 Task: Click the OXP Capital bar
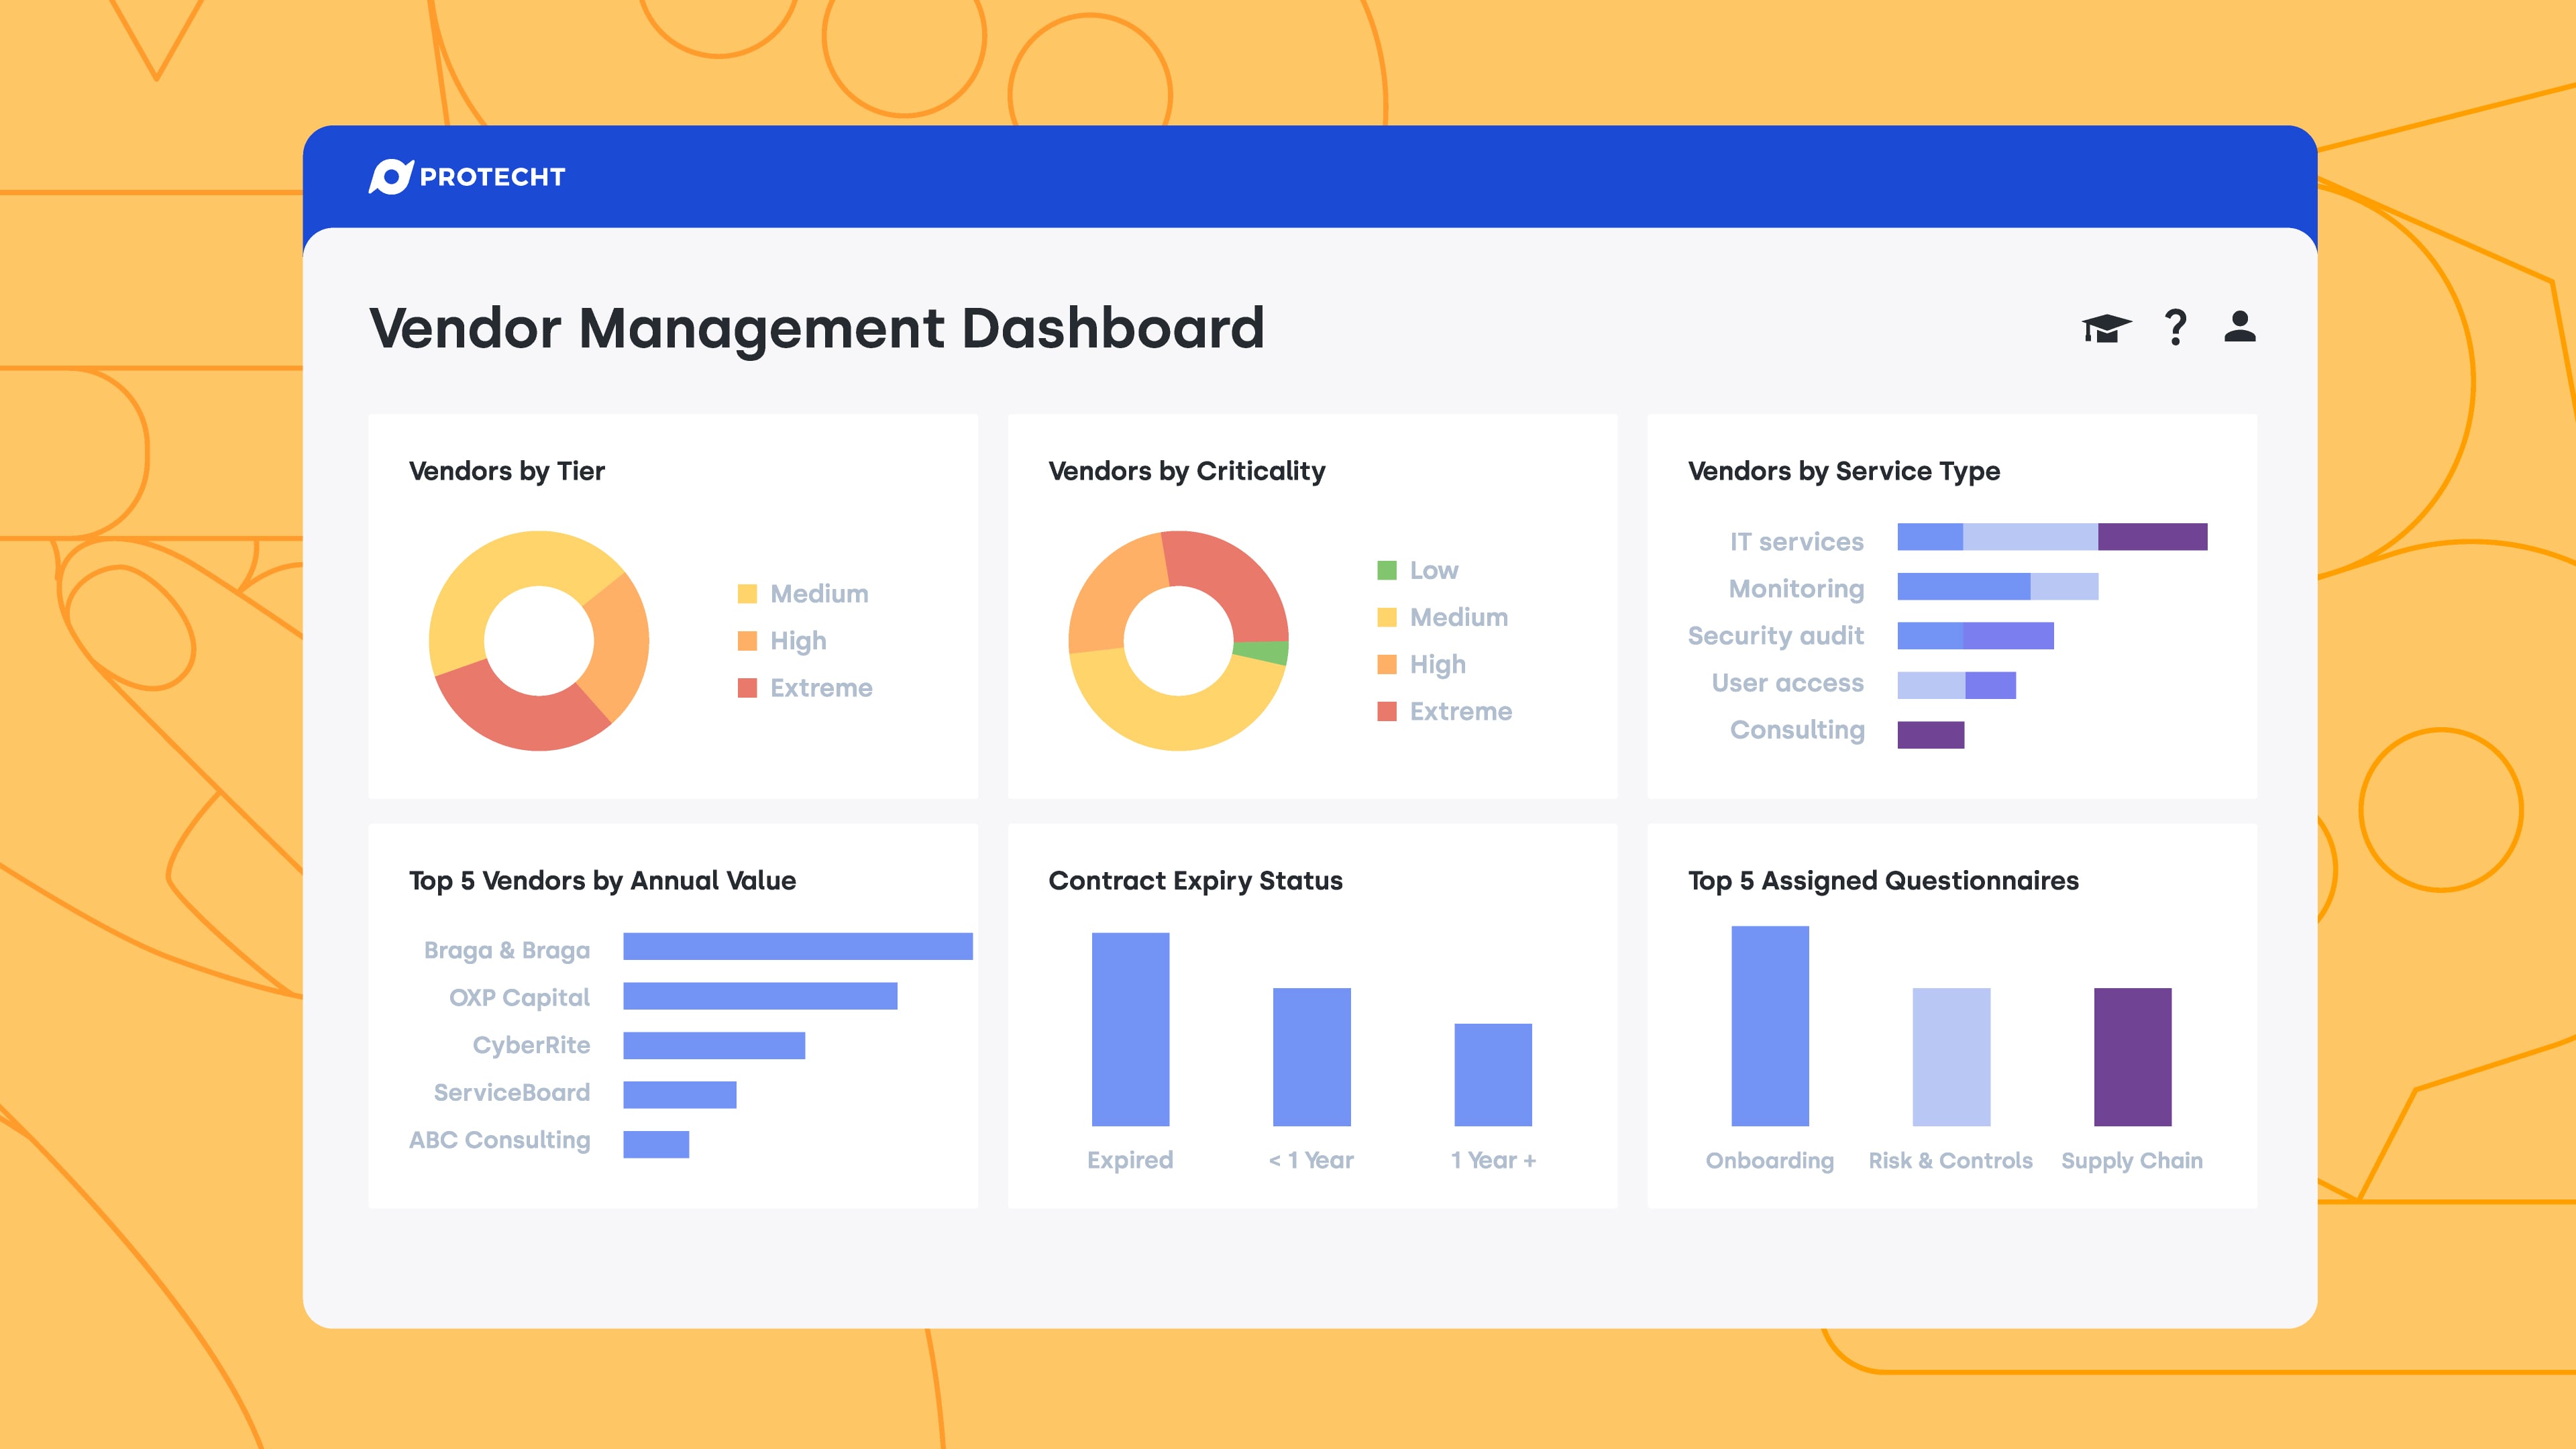point(761,996)
